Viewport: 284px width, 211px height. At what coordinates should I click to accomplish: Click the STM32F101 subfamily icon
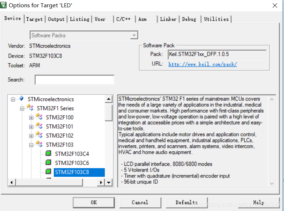(39, 125)
